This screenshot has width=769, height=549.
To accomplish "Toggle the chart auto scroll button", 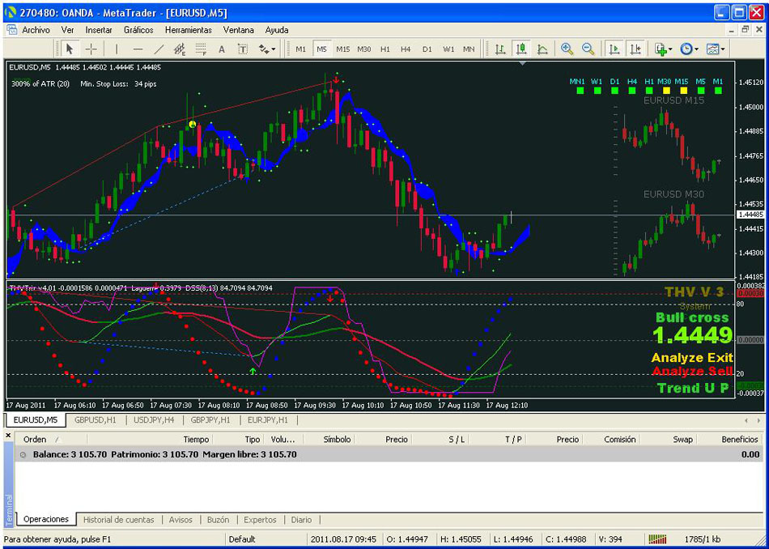I will (614, 49).
